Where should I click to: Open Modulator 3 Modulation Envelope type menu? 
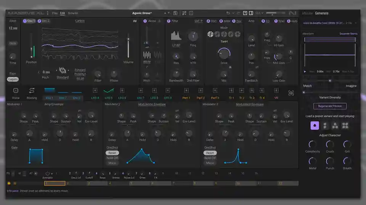point(249,104)
